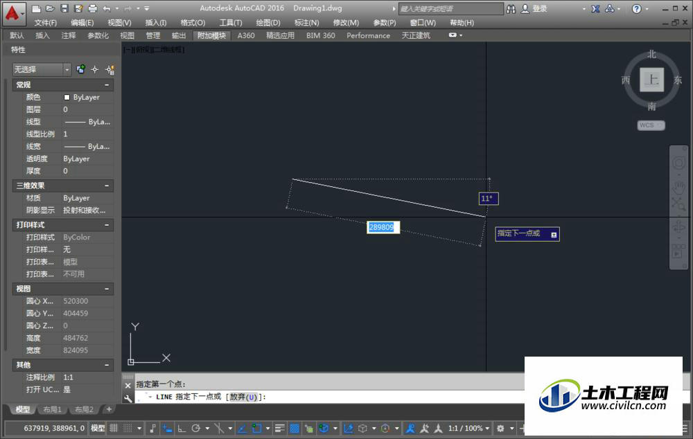Open the quick access toolbar customize dropdown
This screenshot has width=693, height=439.
[x=147, y=8]
